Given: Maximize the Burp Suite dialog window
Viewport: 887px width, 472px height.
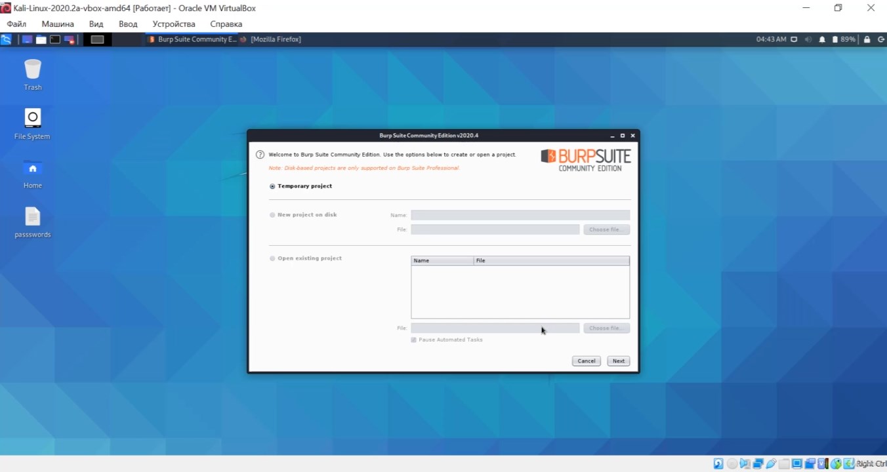Looking at the screenshot, I should click(x=623, y=136).
